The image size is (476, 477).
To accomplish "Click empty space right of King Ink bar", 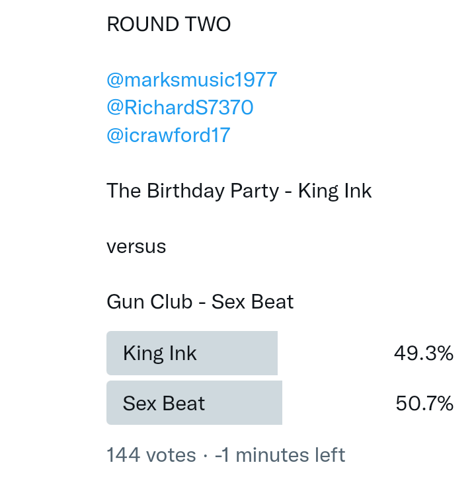I will tap(334, 353).
